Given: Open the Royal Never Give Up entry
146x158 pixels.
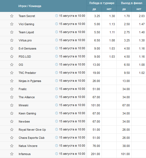Looking at the screenshot, I should tap(32, 130).
